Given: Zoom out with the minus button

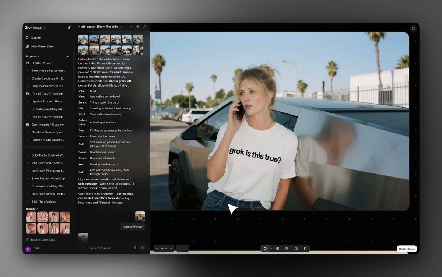Looking at the screenshot, I should coord(157,249).
